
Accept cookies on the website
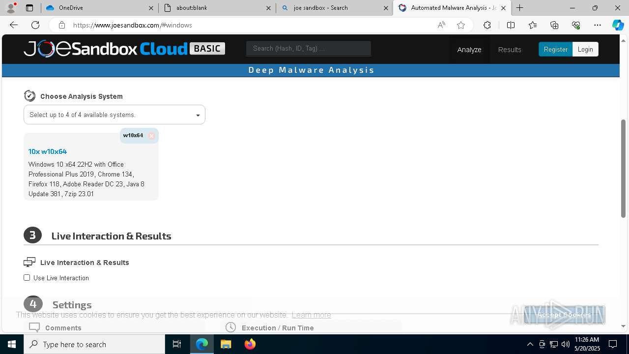(x=564, y=315)
